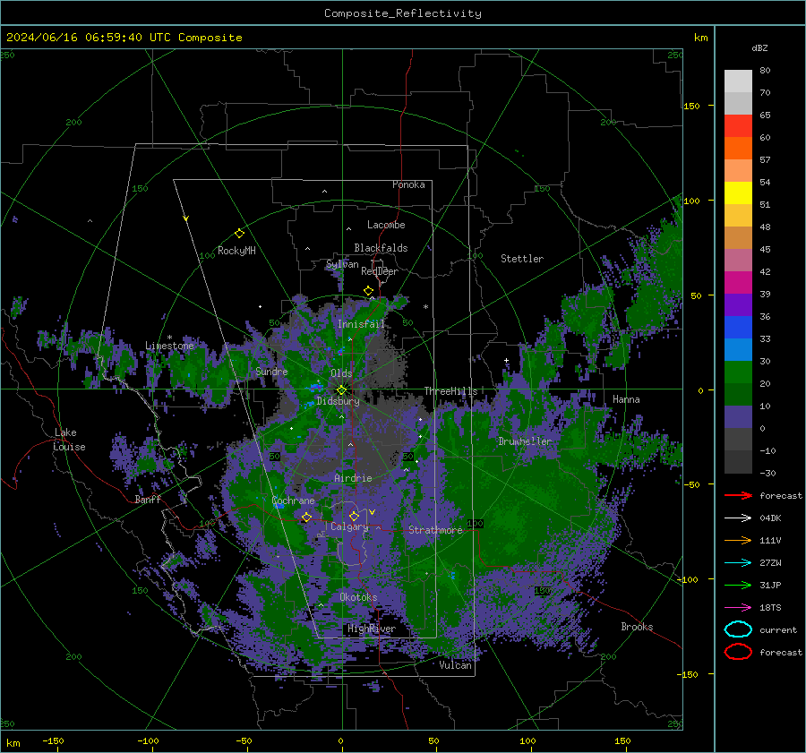Select the bright yellow swatch between 54 and 51 dBZ
Image resolution: width=806 pixels, height=753 pixels.
point(738,193)
